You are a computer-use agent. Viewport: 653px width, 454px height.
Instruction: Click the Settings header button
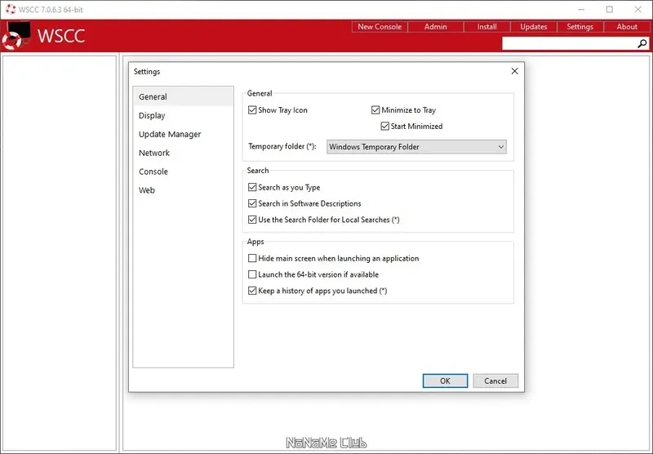tap(580, 27)
